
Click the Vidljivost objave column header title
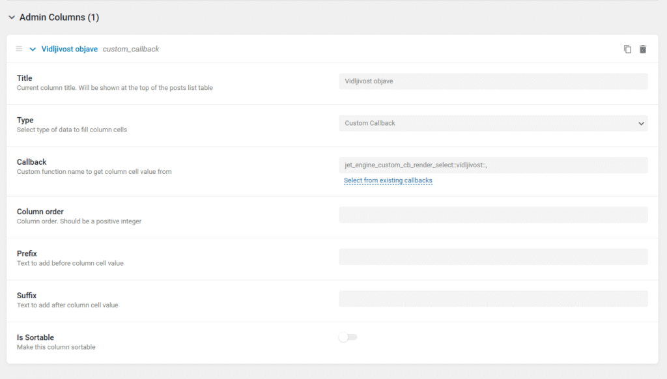70,49
